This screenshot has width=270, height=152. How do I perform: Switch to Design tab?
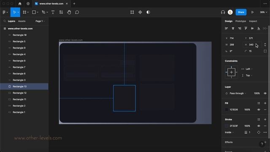pos(229,21)
